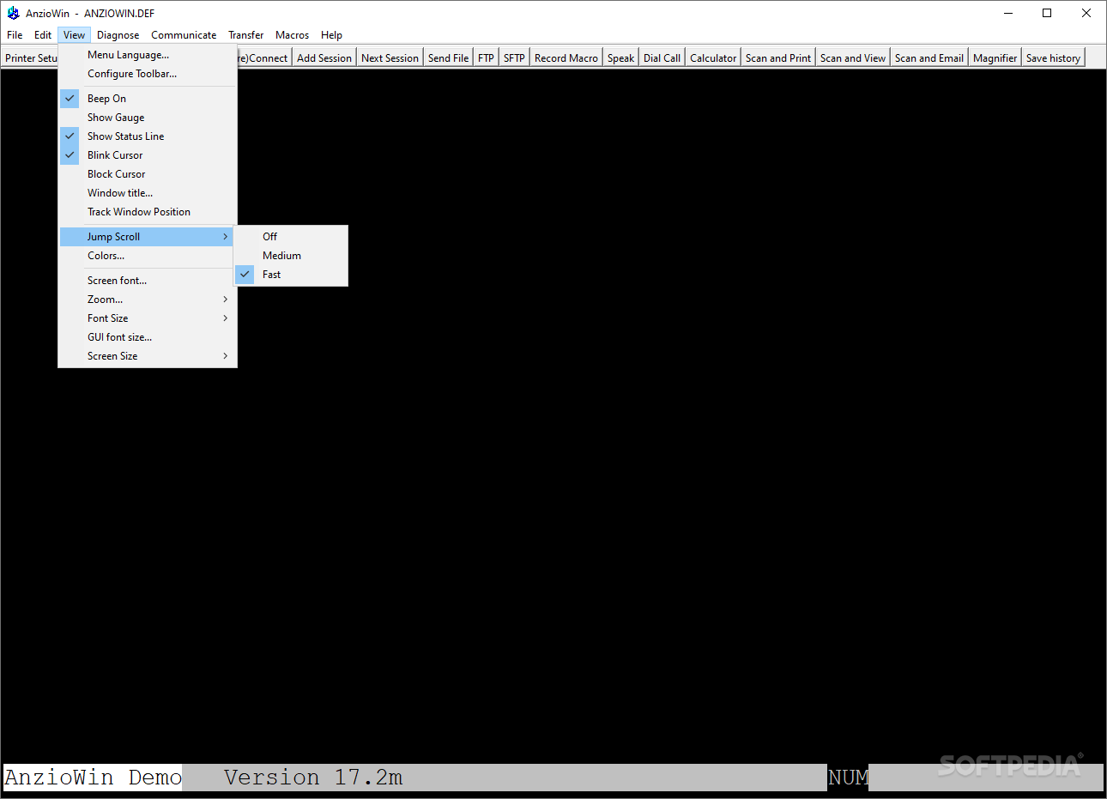Click Add Session in toolbar
The height and width of the screenshot is (799, 1107).
pos(324,58)
